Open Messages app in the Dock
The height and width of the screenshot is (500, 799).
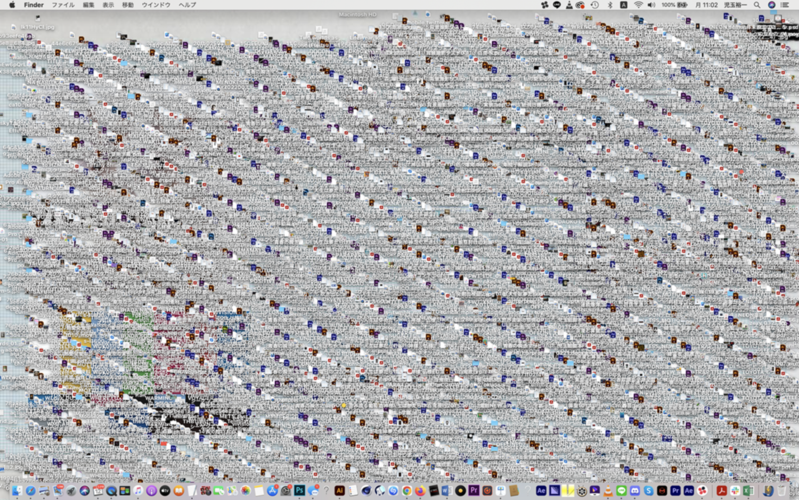(313, 490)
